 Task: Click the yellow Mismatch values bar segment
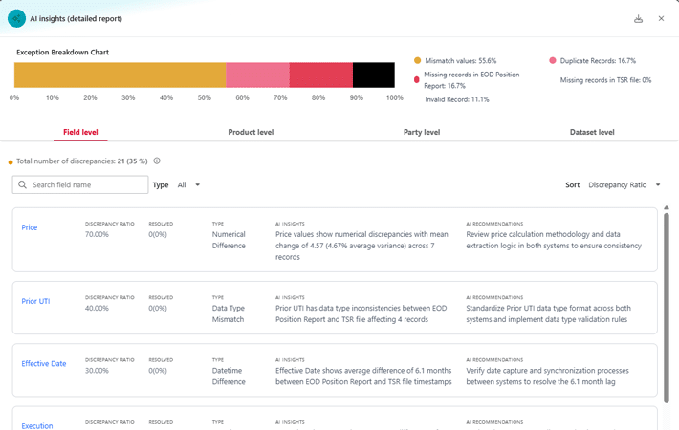pyautogui.click(x=120, y=75)
